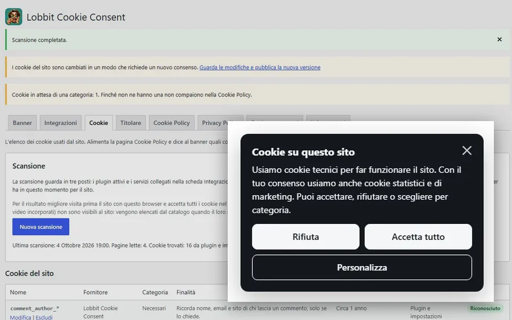
Task: Click the Personalizza button
Action: tap(362, 267)
